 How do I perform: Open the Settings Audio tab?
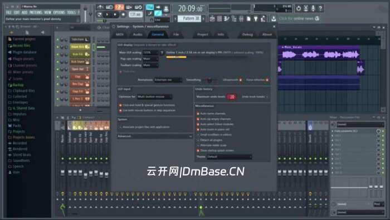point(138,34)
